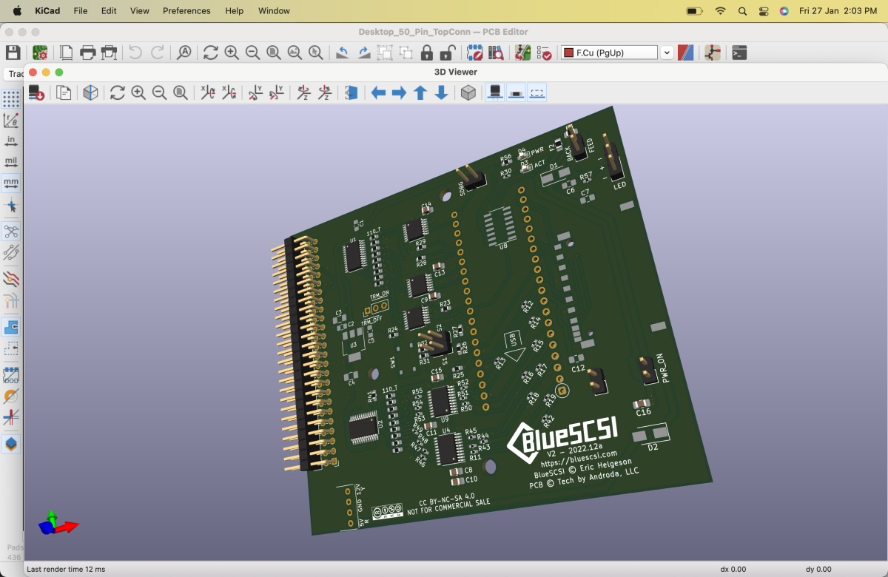Pan the 3D view right
888x577 pixels.
pyautogui.click(x=399, y=92)
